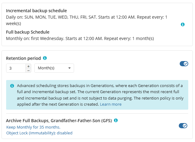Open the Month(s) unit dropdown
195x142 pixels.
[x=54, y=68]
